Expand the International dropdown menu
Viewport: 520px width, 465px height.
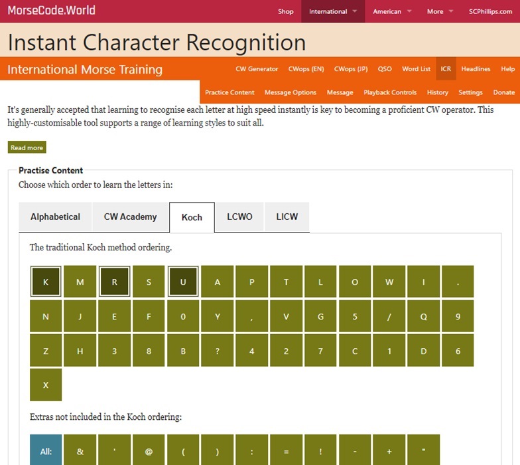click(333, 11)
